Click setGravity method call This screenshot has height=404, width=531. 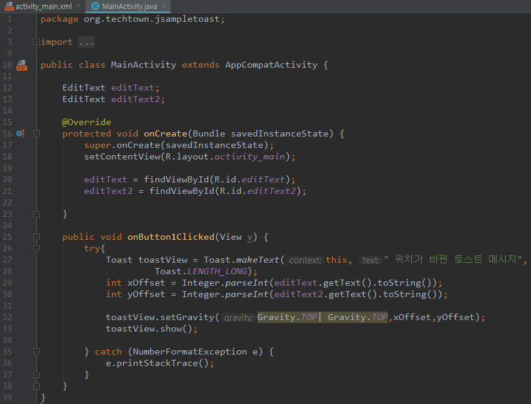coord(187,317)
